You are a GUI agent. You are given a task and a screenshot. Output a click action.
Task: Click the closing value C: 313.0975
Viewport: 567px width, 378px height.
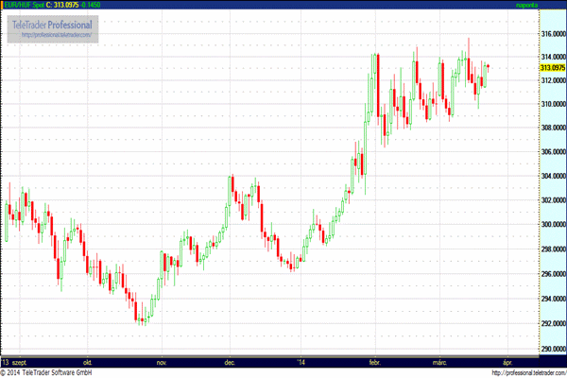click(x=62, y=5)
